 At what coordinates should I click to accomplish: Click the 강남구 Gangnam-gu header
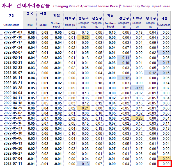124,20
